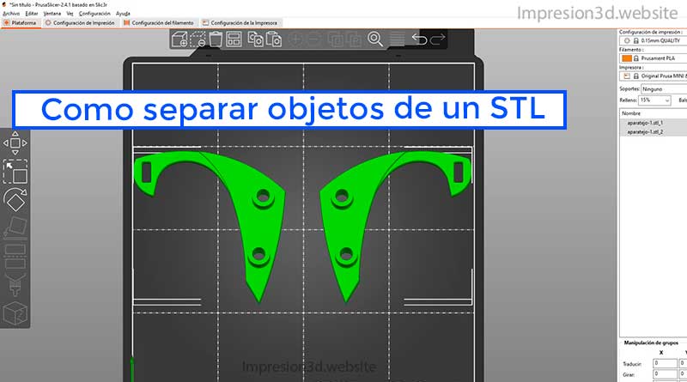The width and height of the screenshot is (687, 382).
Task: Open the Archivo menu
Action: point(11,14)
